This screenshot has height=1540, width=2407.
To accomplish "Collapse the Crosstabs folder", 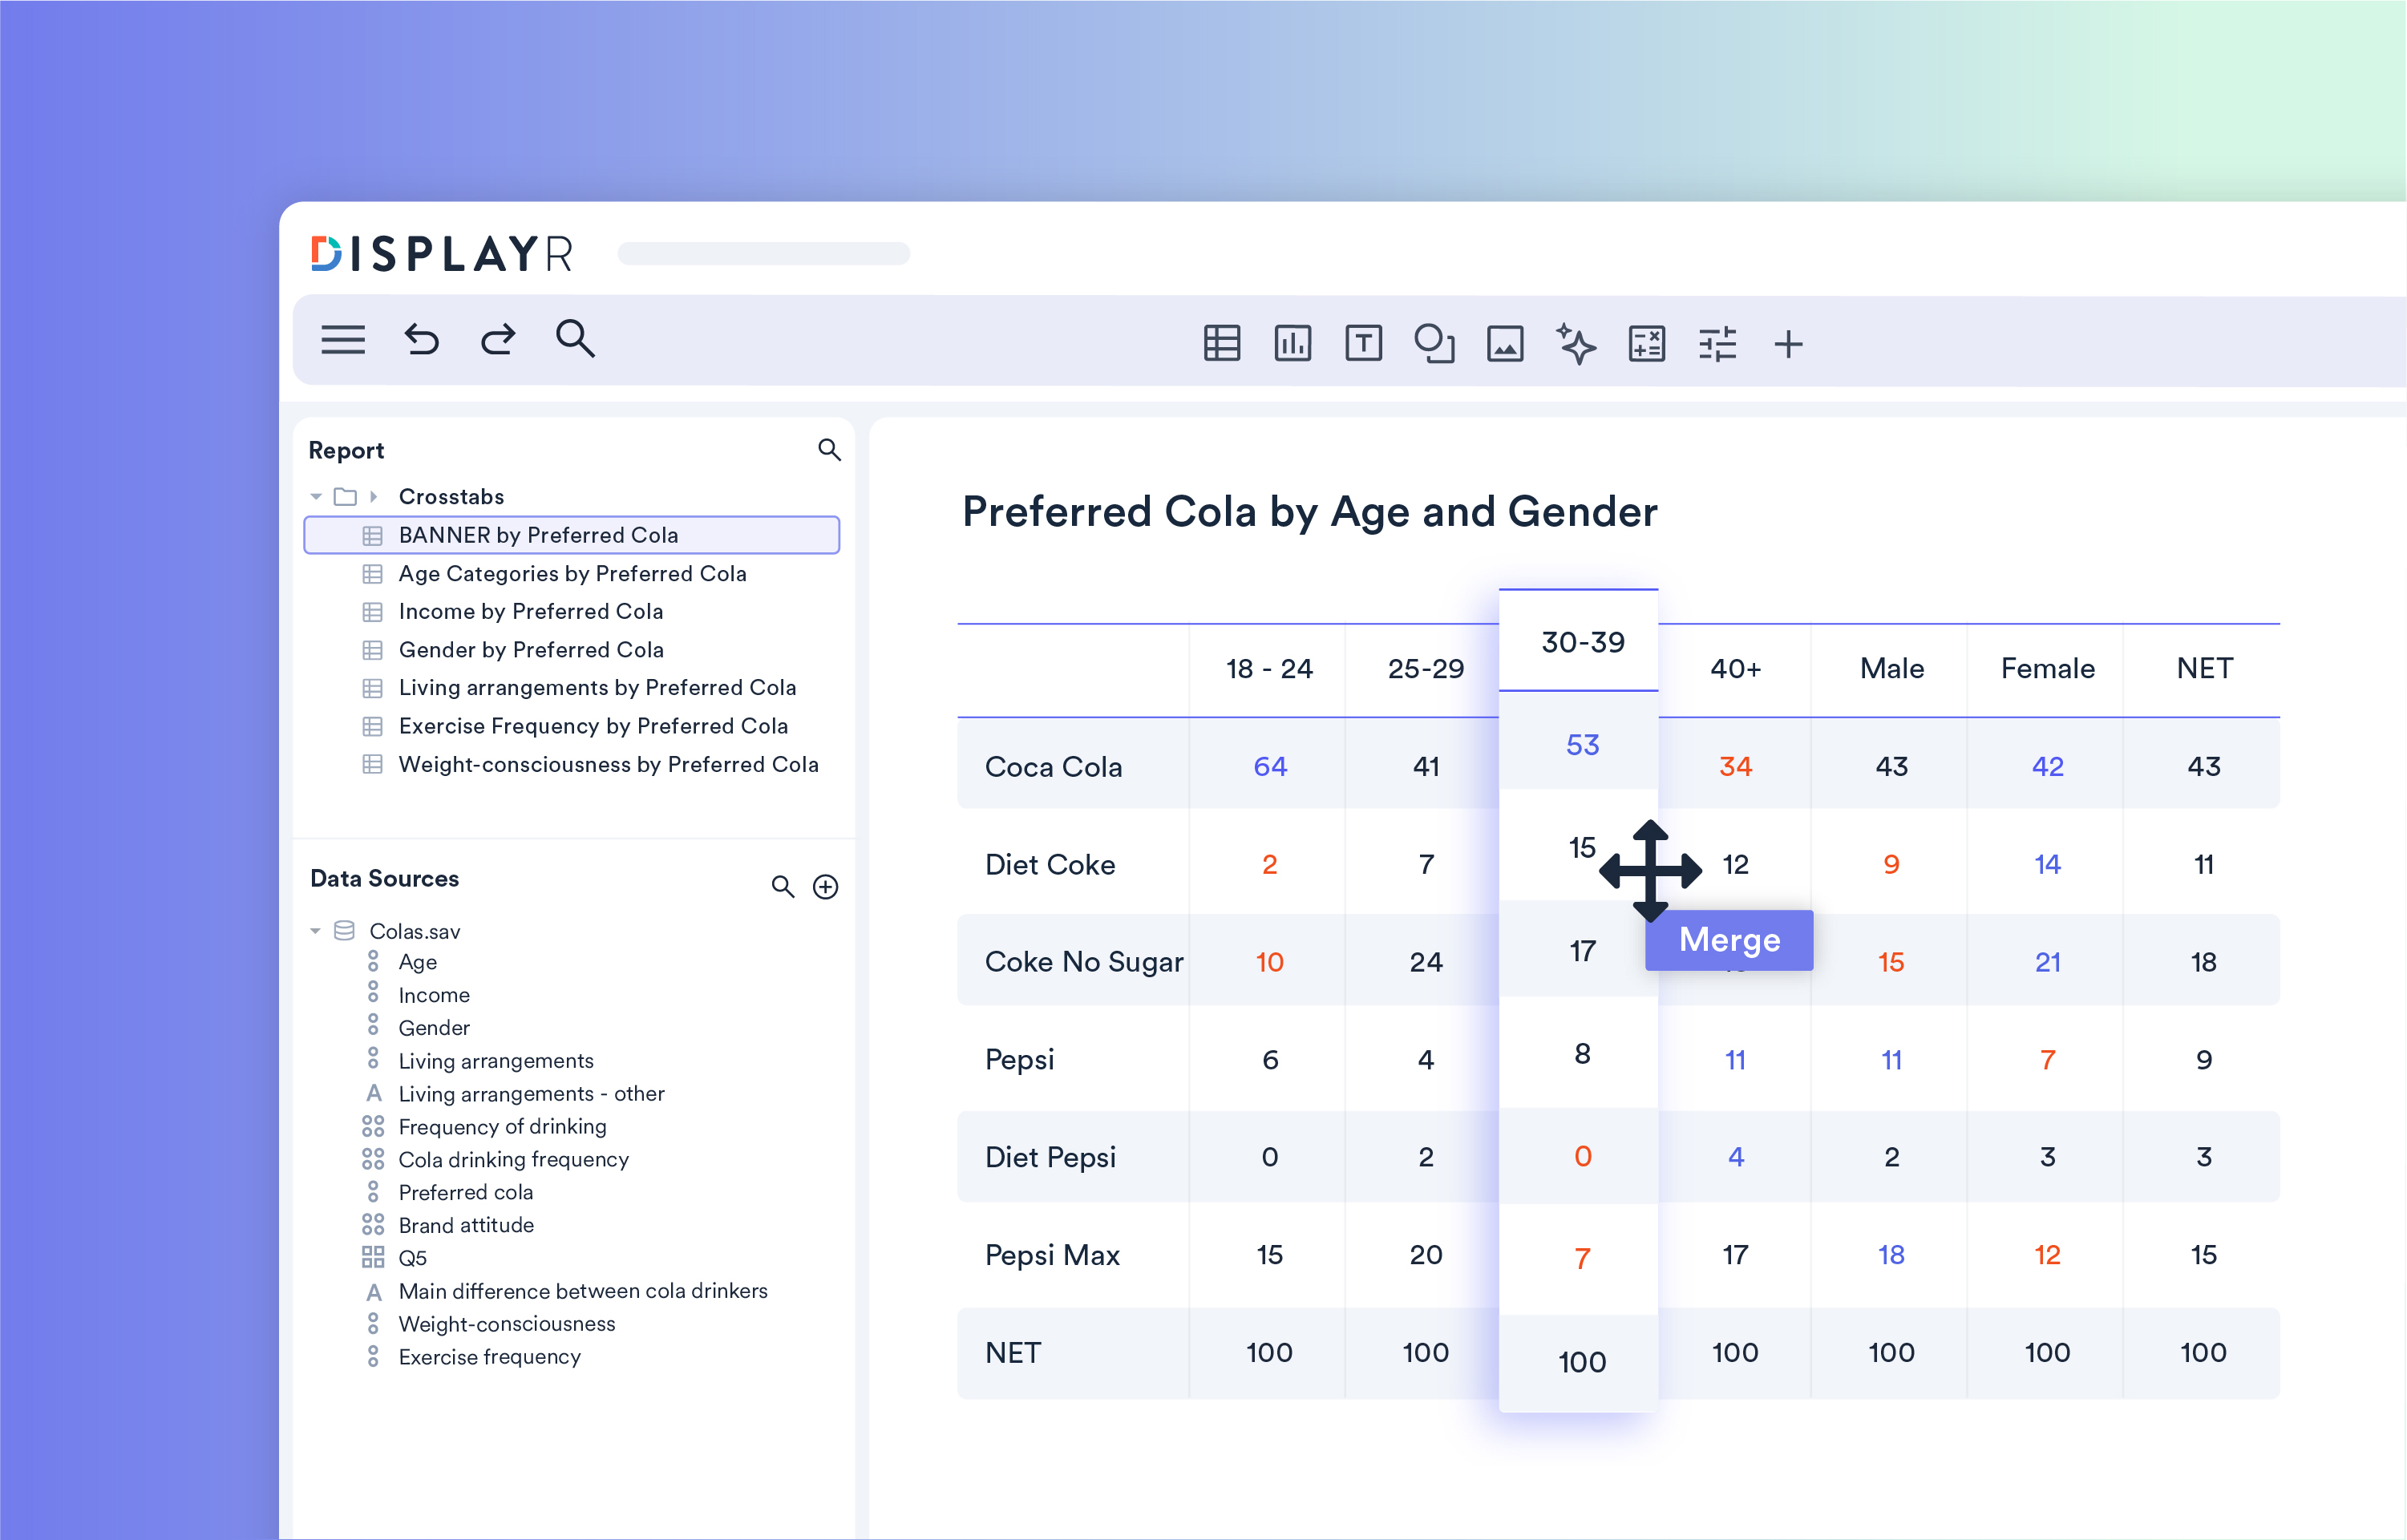I will click(316, 495).
